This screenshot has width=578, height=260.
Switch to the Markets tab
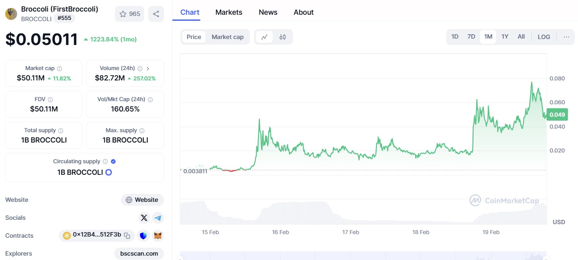click(228, 12)
